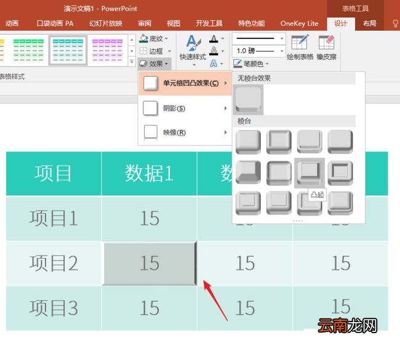The image size is (400, 343).
Task: Pick second bevel preset in first row
Action: (279, 142)
